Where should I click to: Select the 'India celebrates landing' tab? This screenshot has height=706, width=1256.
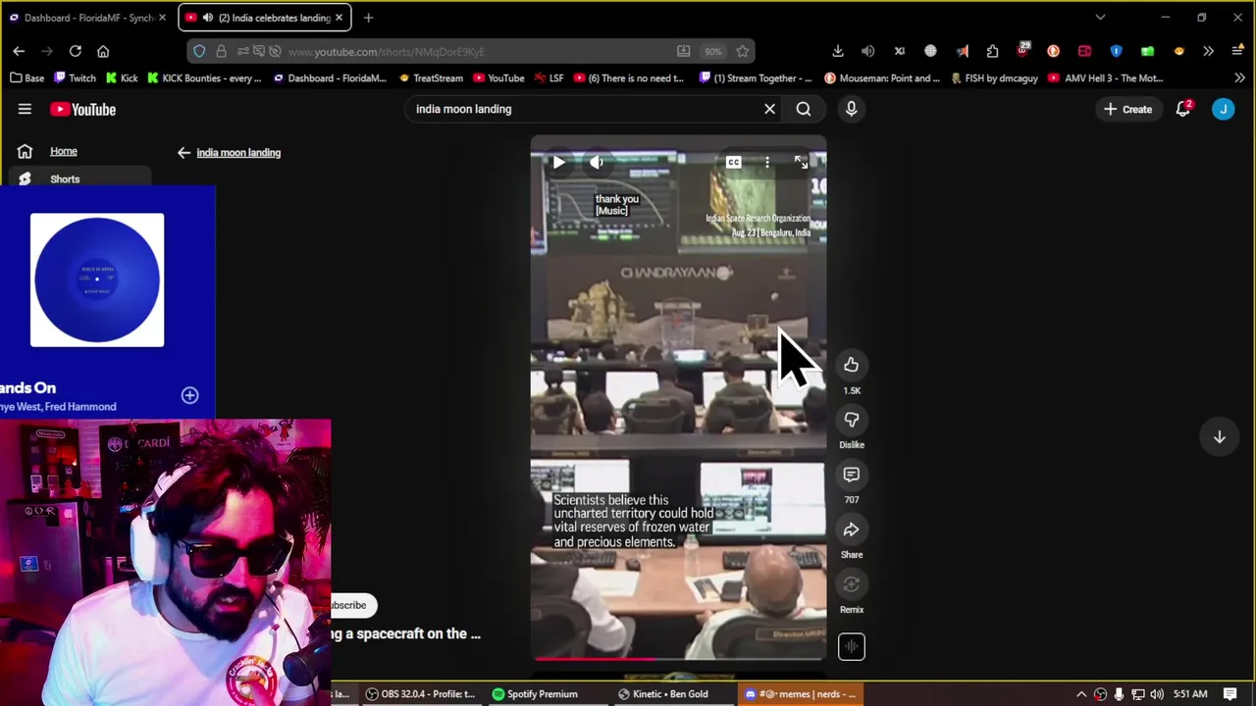pos(265,18)
